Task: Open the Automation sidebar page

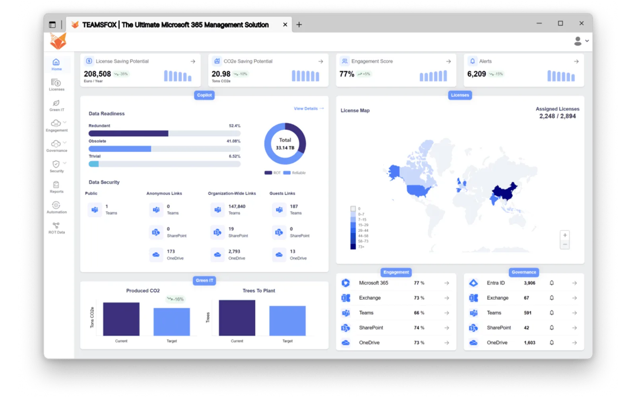Action: pyautogui.click(x=56, y=207)
